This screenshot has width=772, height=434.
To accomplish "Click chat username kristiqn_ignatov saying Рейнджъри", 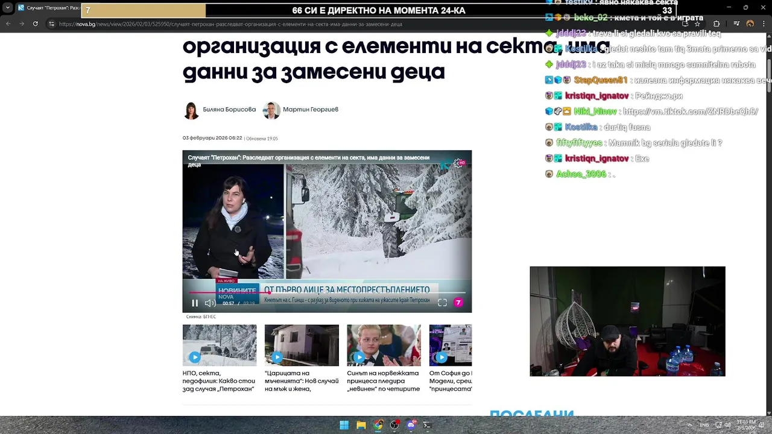I will click(596, 96).
